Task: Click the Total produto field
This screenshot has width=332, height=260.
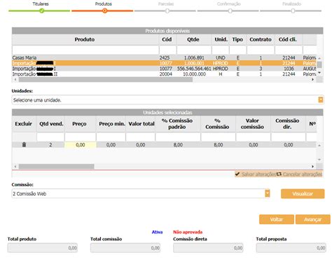Action: pyautogui.click(x=43, y=248)
